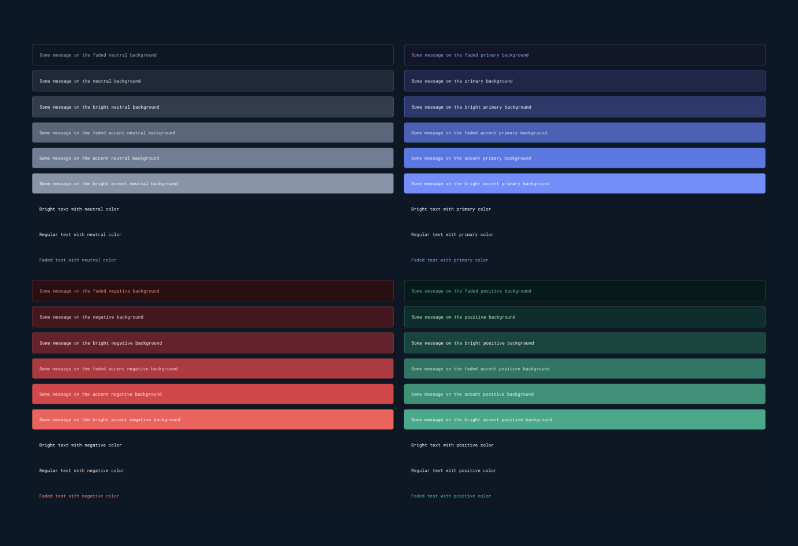Pick the "bright accent neutral background" swatch

[213, 183]
